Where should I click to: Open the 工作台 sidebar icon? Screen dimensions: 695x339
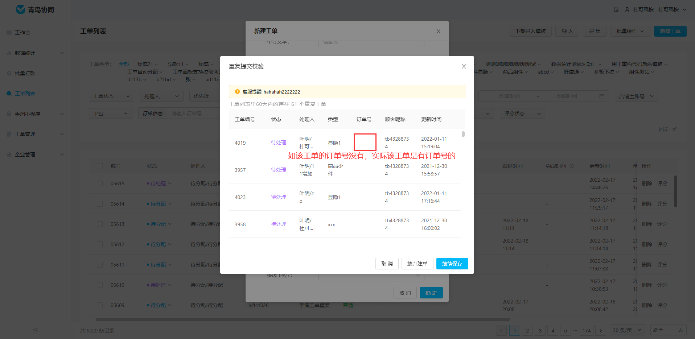click(x=9, y=33)
